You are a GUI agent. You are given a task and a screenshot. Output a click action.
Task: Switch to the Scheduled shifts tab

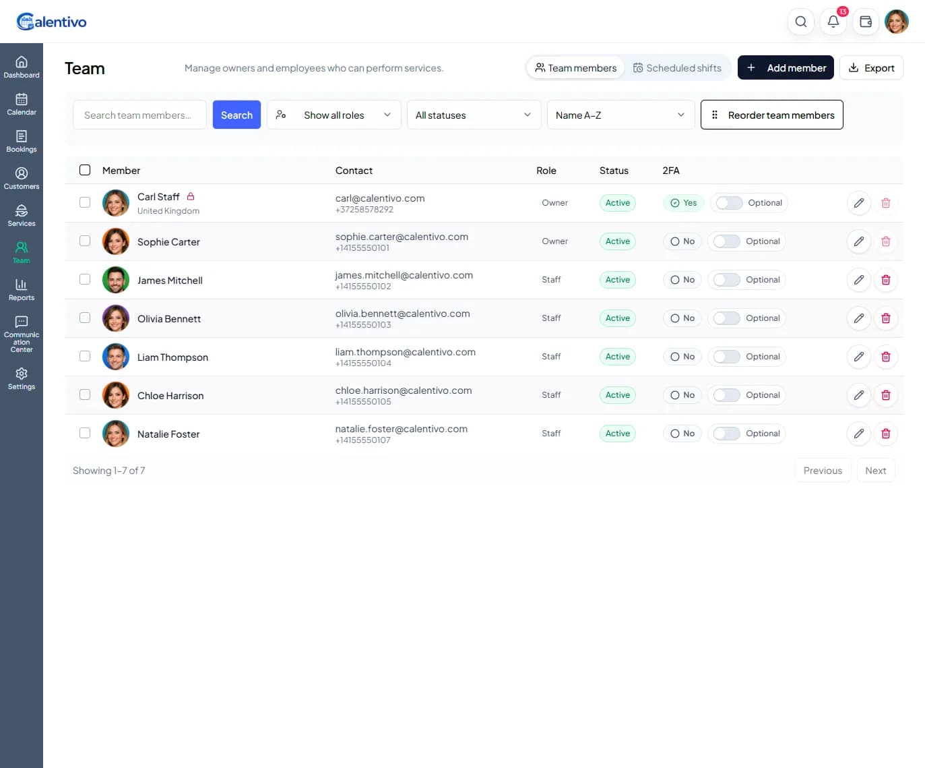coord(678,67)
